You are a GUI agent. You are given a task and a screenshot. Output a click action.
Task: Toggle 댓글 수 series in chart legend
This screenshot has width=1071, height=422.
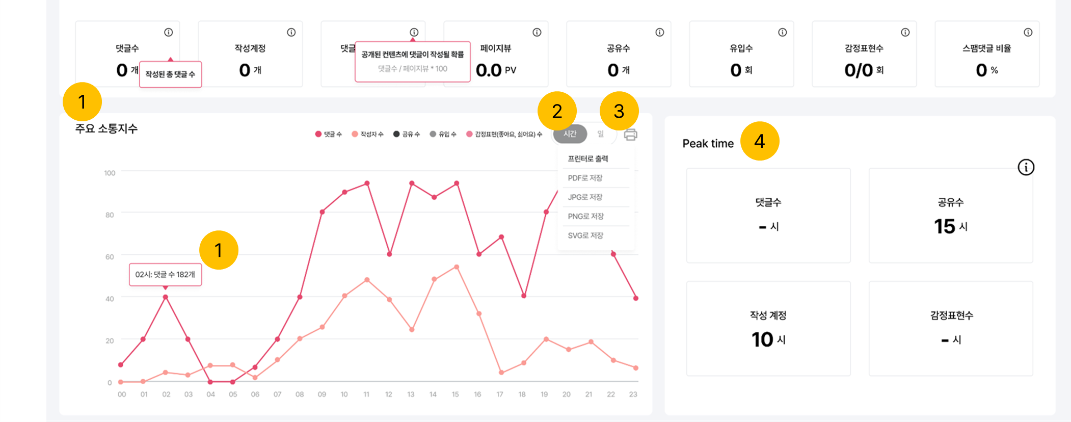click(x=329, y=134)
